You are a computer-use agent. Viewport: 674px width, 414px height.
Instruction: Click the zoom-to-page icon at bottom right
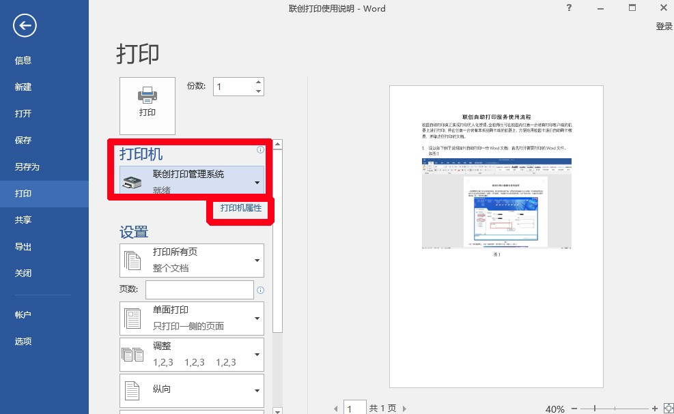point(667,409)
